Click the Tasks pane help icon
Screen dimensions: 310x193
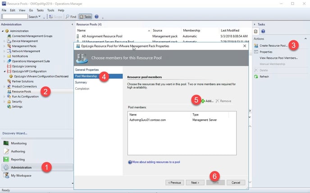click(x=263, y=31)
